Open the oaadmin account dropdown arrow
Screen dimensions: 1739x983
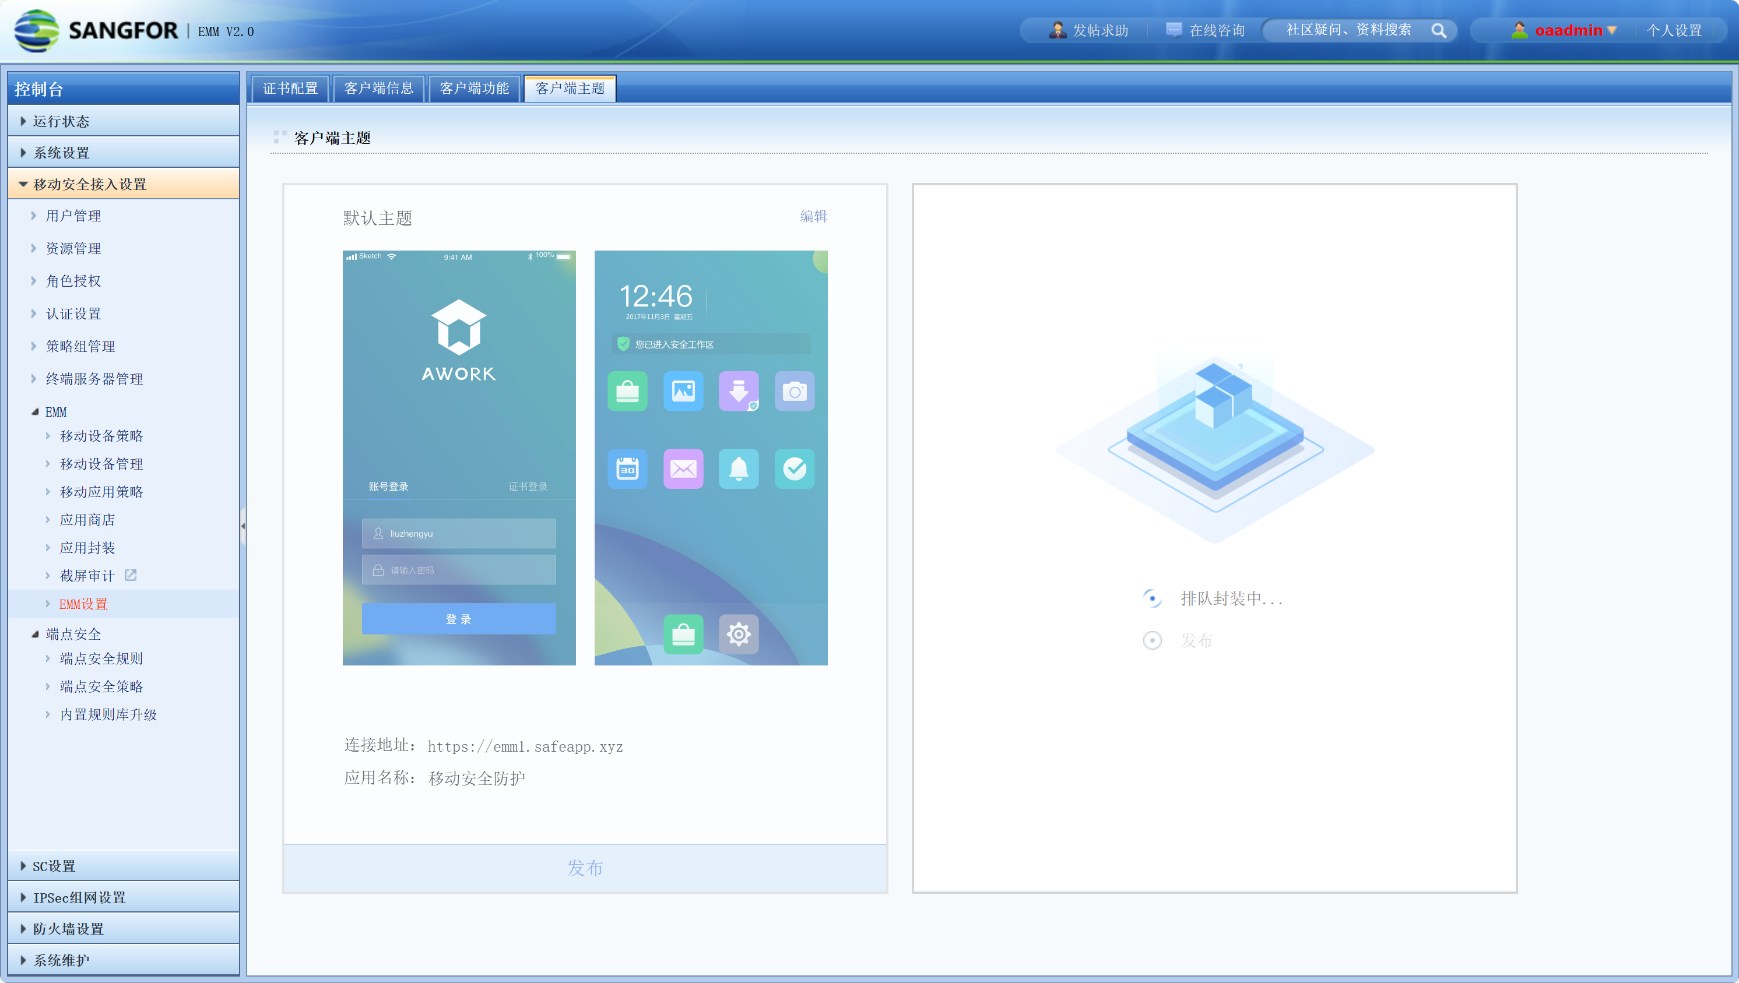coord(1612,30)
